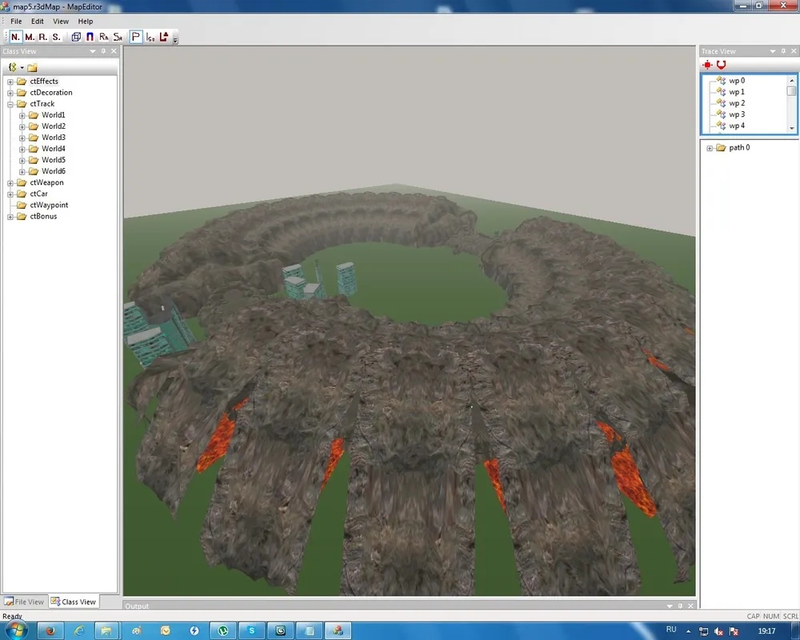Screen dimensions: 800x640
Task: Click the M. mode toolbar button
Action: (x=30, y=37)
